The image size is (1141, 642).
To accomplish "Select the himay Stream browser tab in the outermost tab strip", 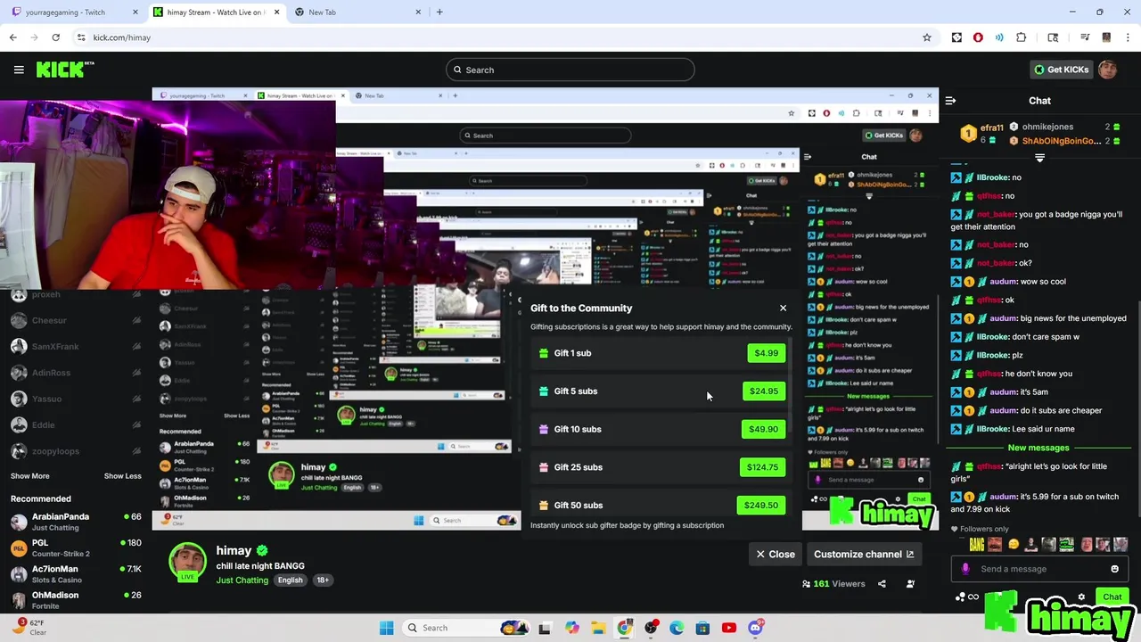I will pyautogui.click(x=217, y=12).
